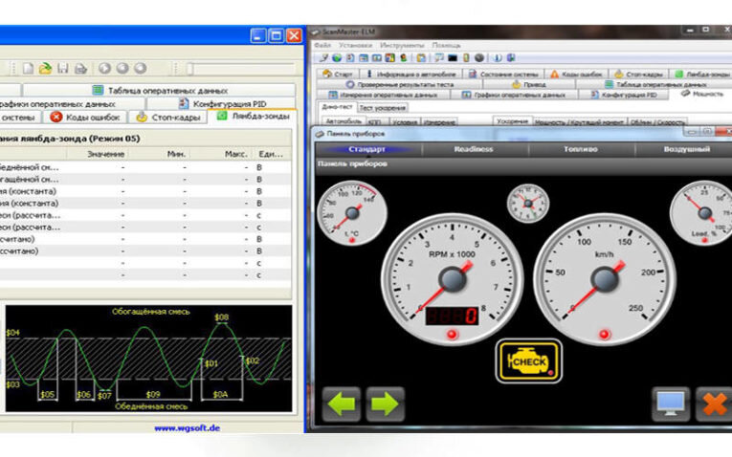Click $0A interval label on lambda graph
The image size is (732, 457).
[x=220, y=395]
